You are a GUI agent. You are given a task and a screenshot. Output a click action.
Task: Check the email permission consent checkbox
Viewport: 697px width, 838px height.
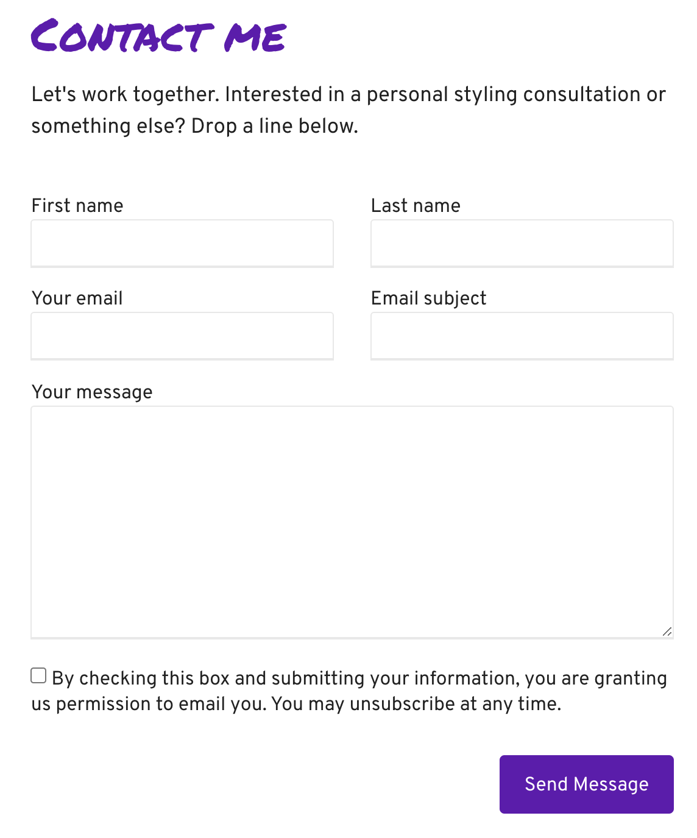tap(38, 675)
